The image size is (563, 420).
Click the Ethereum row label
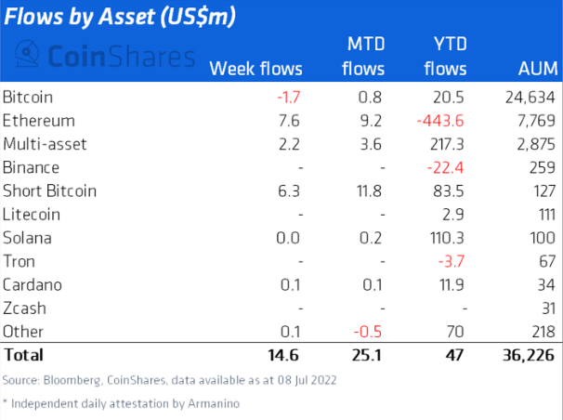tap(38, 120)
